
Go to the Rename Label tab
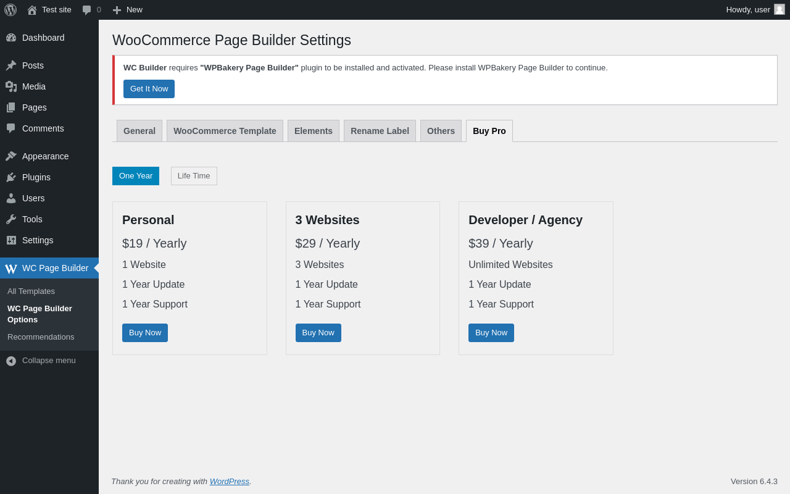click(380, 131)
